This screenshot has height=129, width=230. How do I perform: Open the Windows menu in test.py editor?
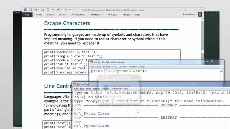133,67
